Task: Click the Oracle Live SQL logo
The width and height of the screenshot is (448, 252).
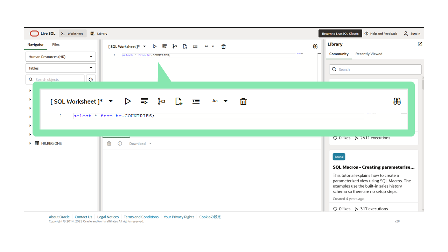Action: 42,34
